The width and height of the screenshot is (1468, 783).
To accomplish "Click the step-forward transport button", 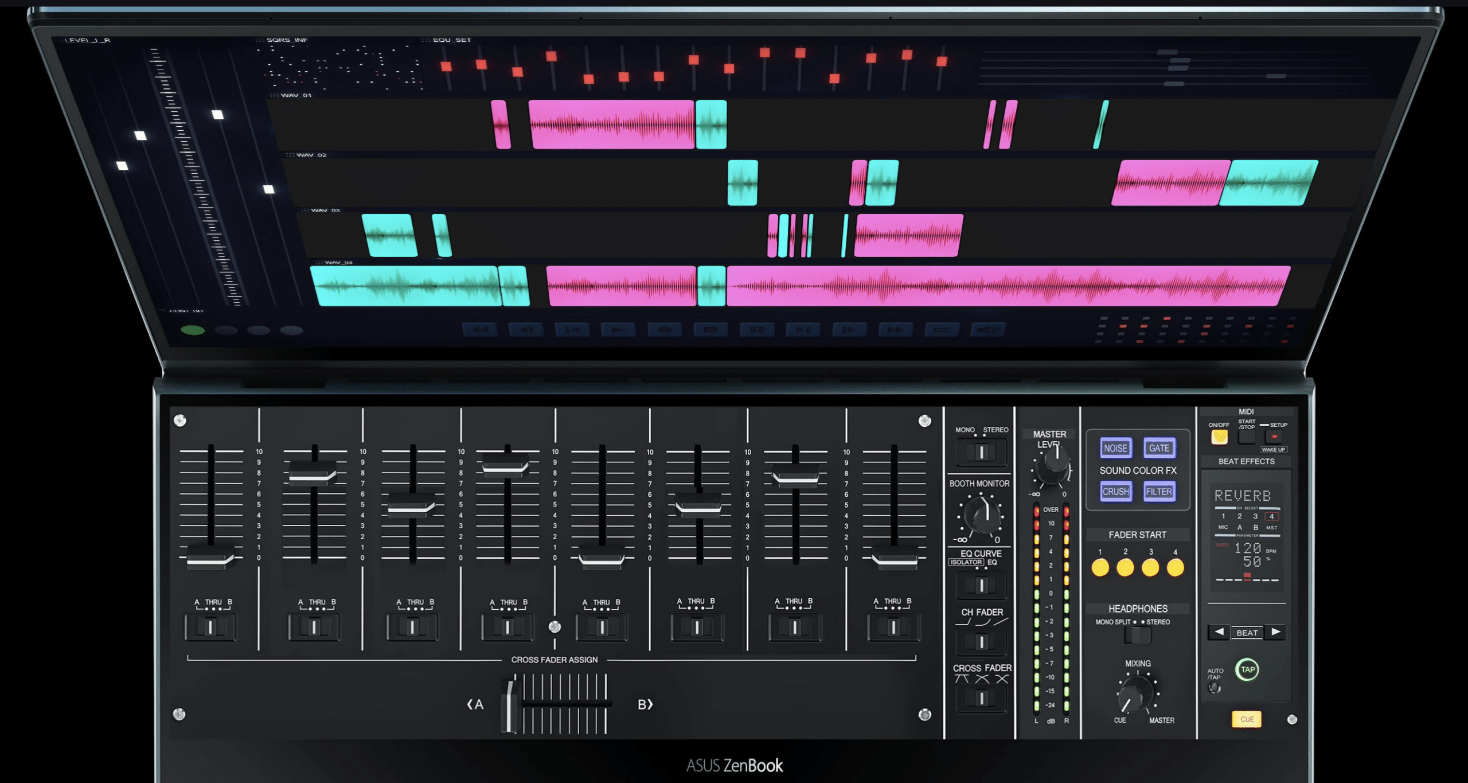I will (849, 330).
